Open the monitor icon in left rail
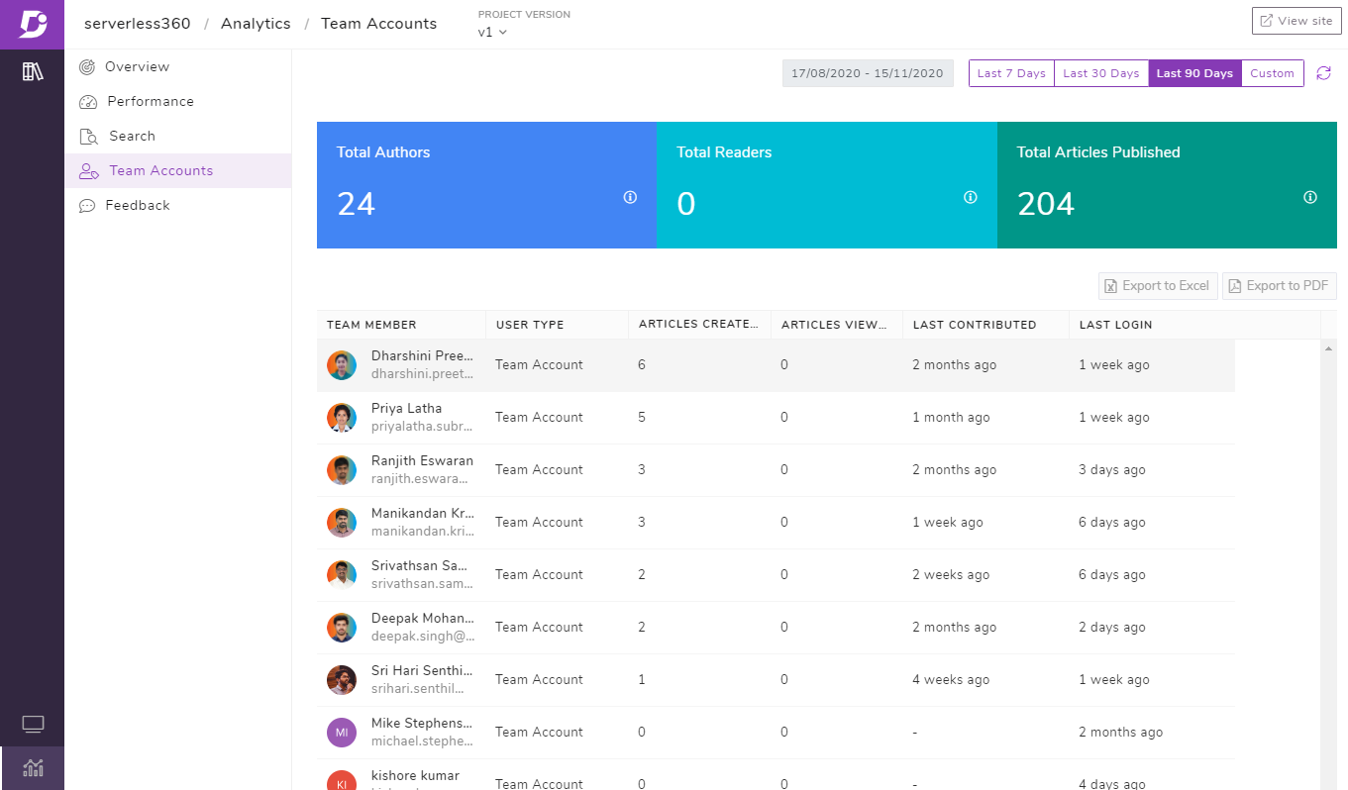1348x790 pixels. [33, 725]
